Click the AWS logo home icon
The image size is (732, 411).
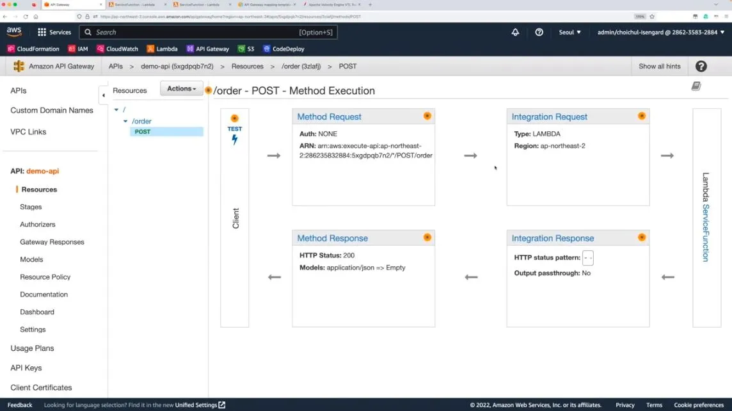14,32
